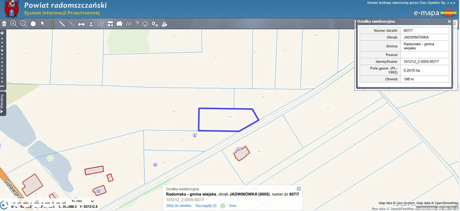Viewport: 460px width, 211px height.
Task: Open the question mark help icon
Action: 137,24
